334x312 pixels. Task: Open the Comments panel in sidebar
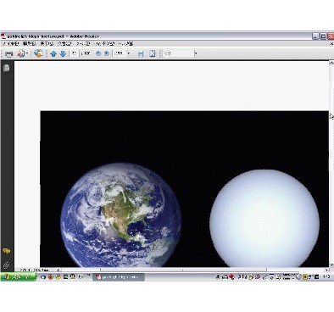point(7,251)
